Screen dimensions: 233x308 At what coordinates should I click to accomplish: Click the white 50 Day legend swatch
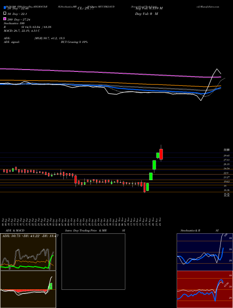[x=5, y=13]
